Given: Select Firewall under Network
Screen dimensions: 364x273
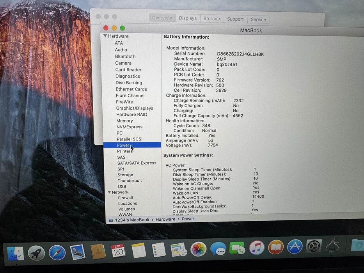Looking at the screenshot, I should pyautogui.click(x=125, y=198).
